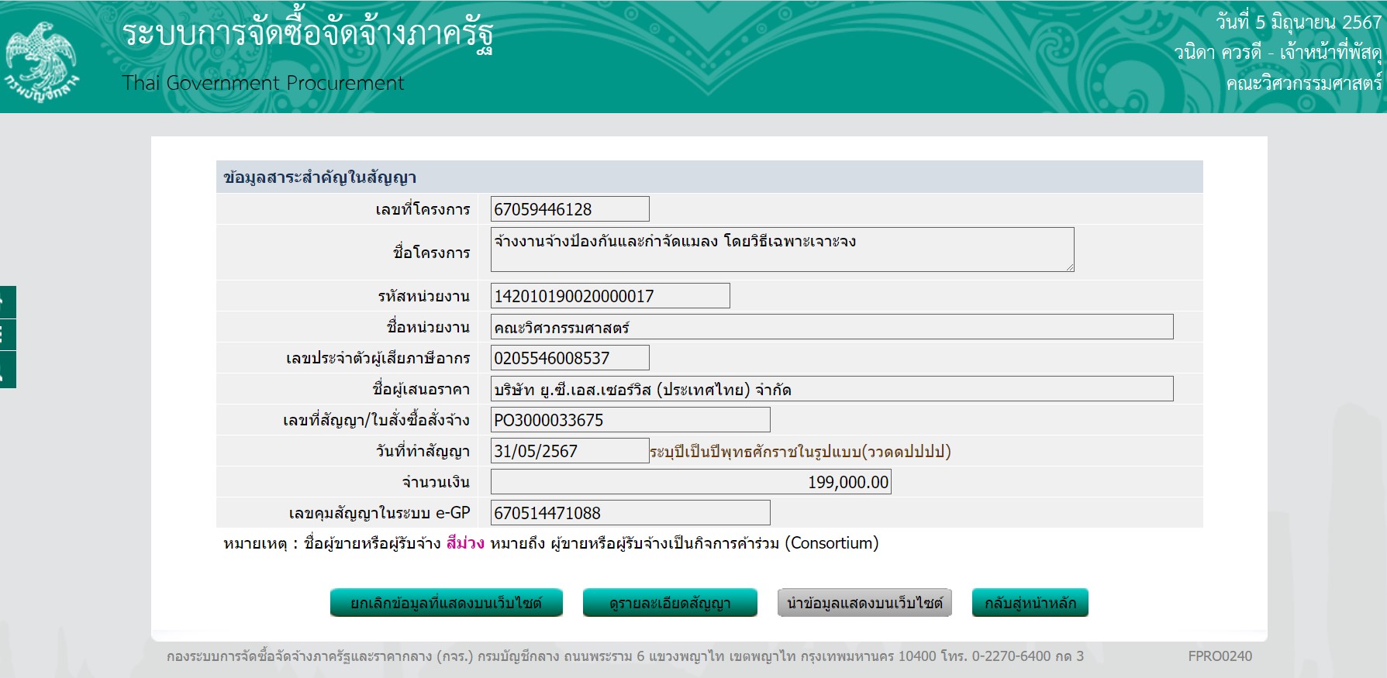Click the agency name field คณะวิศวกรรมศาสตร์

click(x=831, y=327)
